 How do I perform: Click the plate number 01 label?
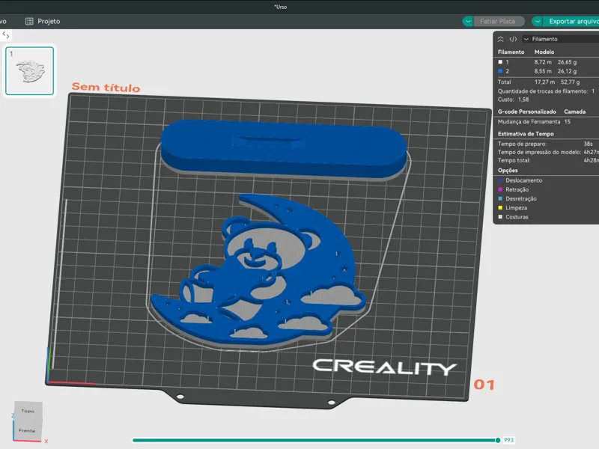[x=484, y=385]
